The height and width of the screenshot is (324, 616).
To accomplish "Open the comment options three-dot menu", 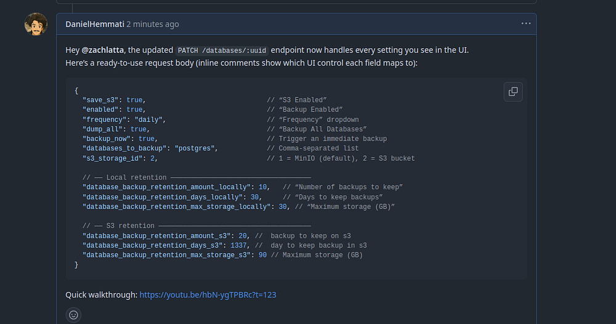I will click(x=525, y=23).
